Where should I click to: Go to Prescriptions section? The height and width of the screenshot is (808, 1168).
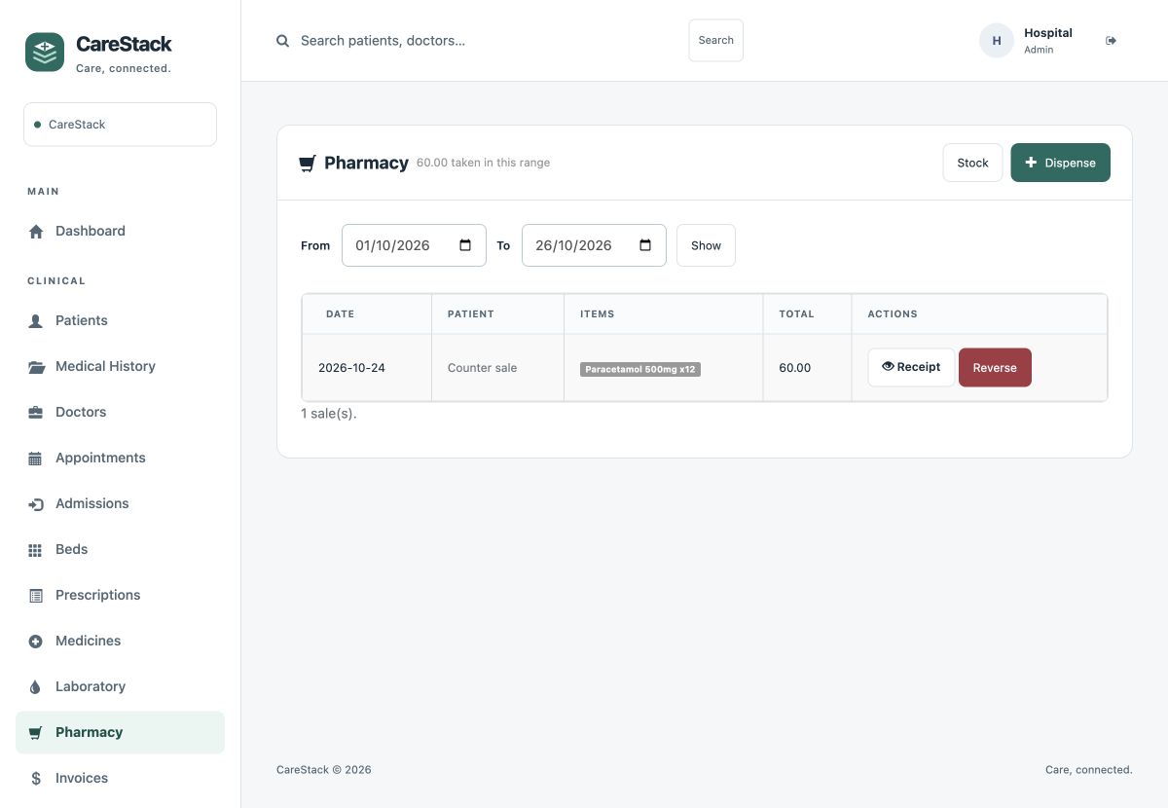point(120,595)
